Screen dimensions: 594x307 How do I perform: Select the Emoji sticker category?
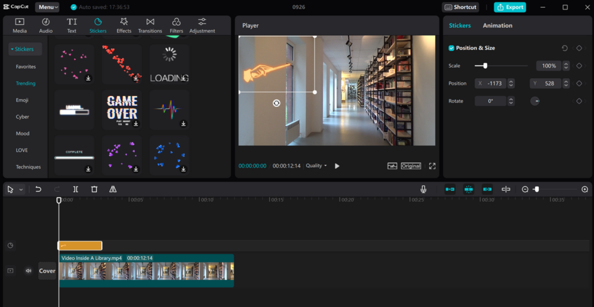(x=23, y=100)
